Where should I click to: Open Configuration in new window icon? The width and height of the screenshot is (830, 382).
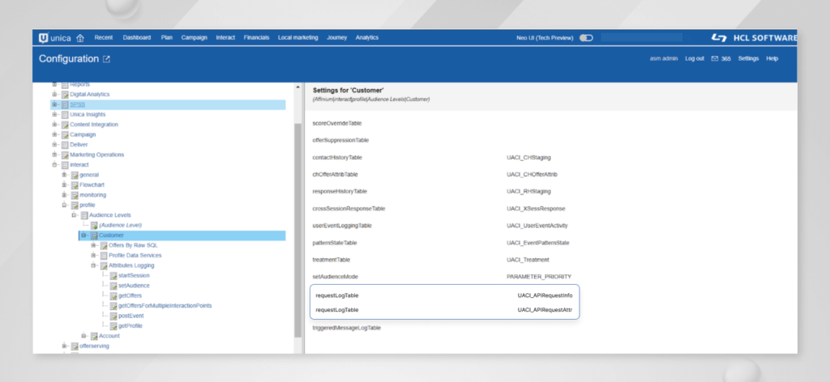click(106, 59)
